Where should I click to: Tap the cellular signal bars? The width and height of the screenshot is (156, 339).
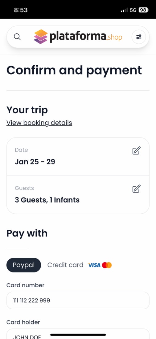pos(124,10)
